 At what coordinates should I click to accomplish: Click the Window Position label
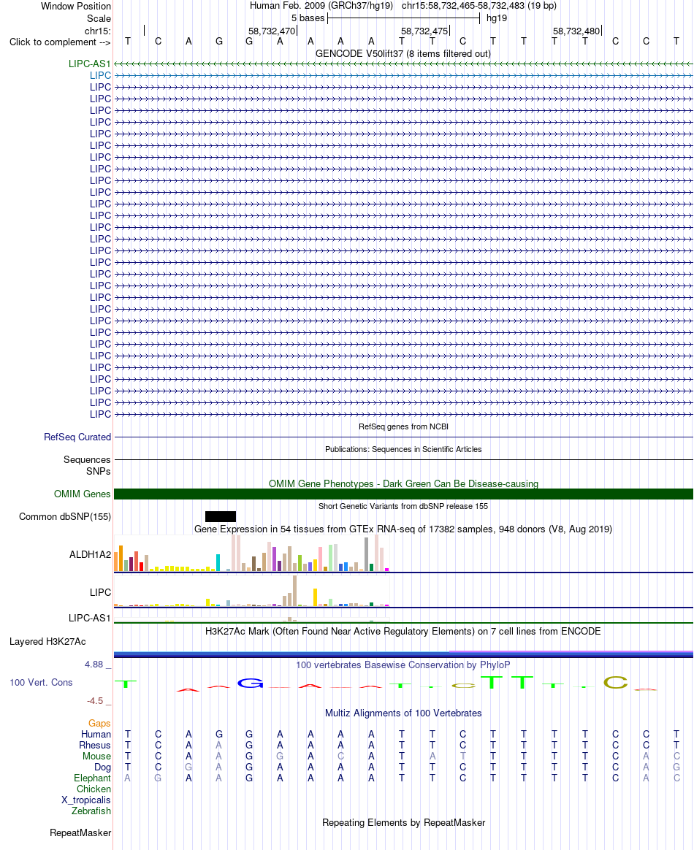click(x=76, y=7)
